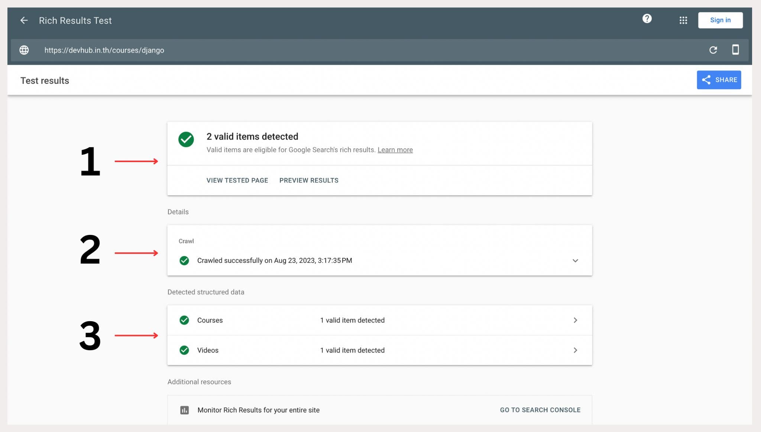Open Videos row arrow

coord(575,350)
